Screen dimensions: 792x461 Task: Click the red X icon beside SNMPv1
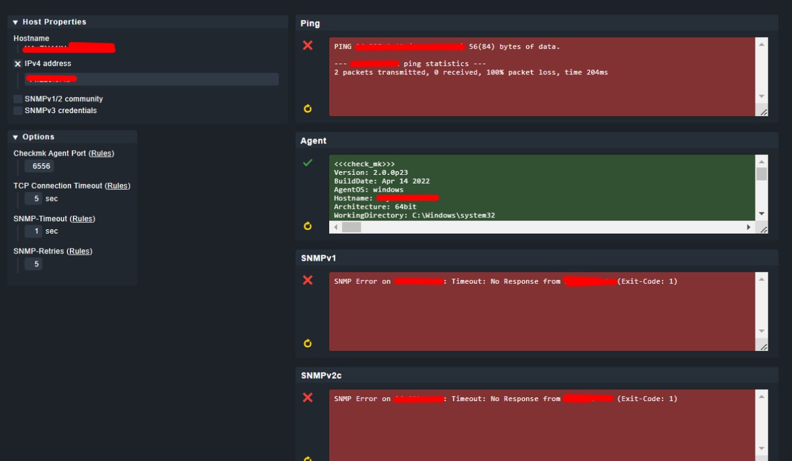308,280
